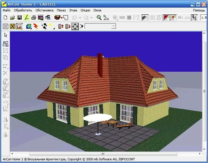Click the top 90° rotate icon
The width and height of the screenshot is (208, 163).
coord(6,81)
